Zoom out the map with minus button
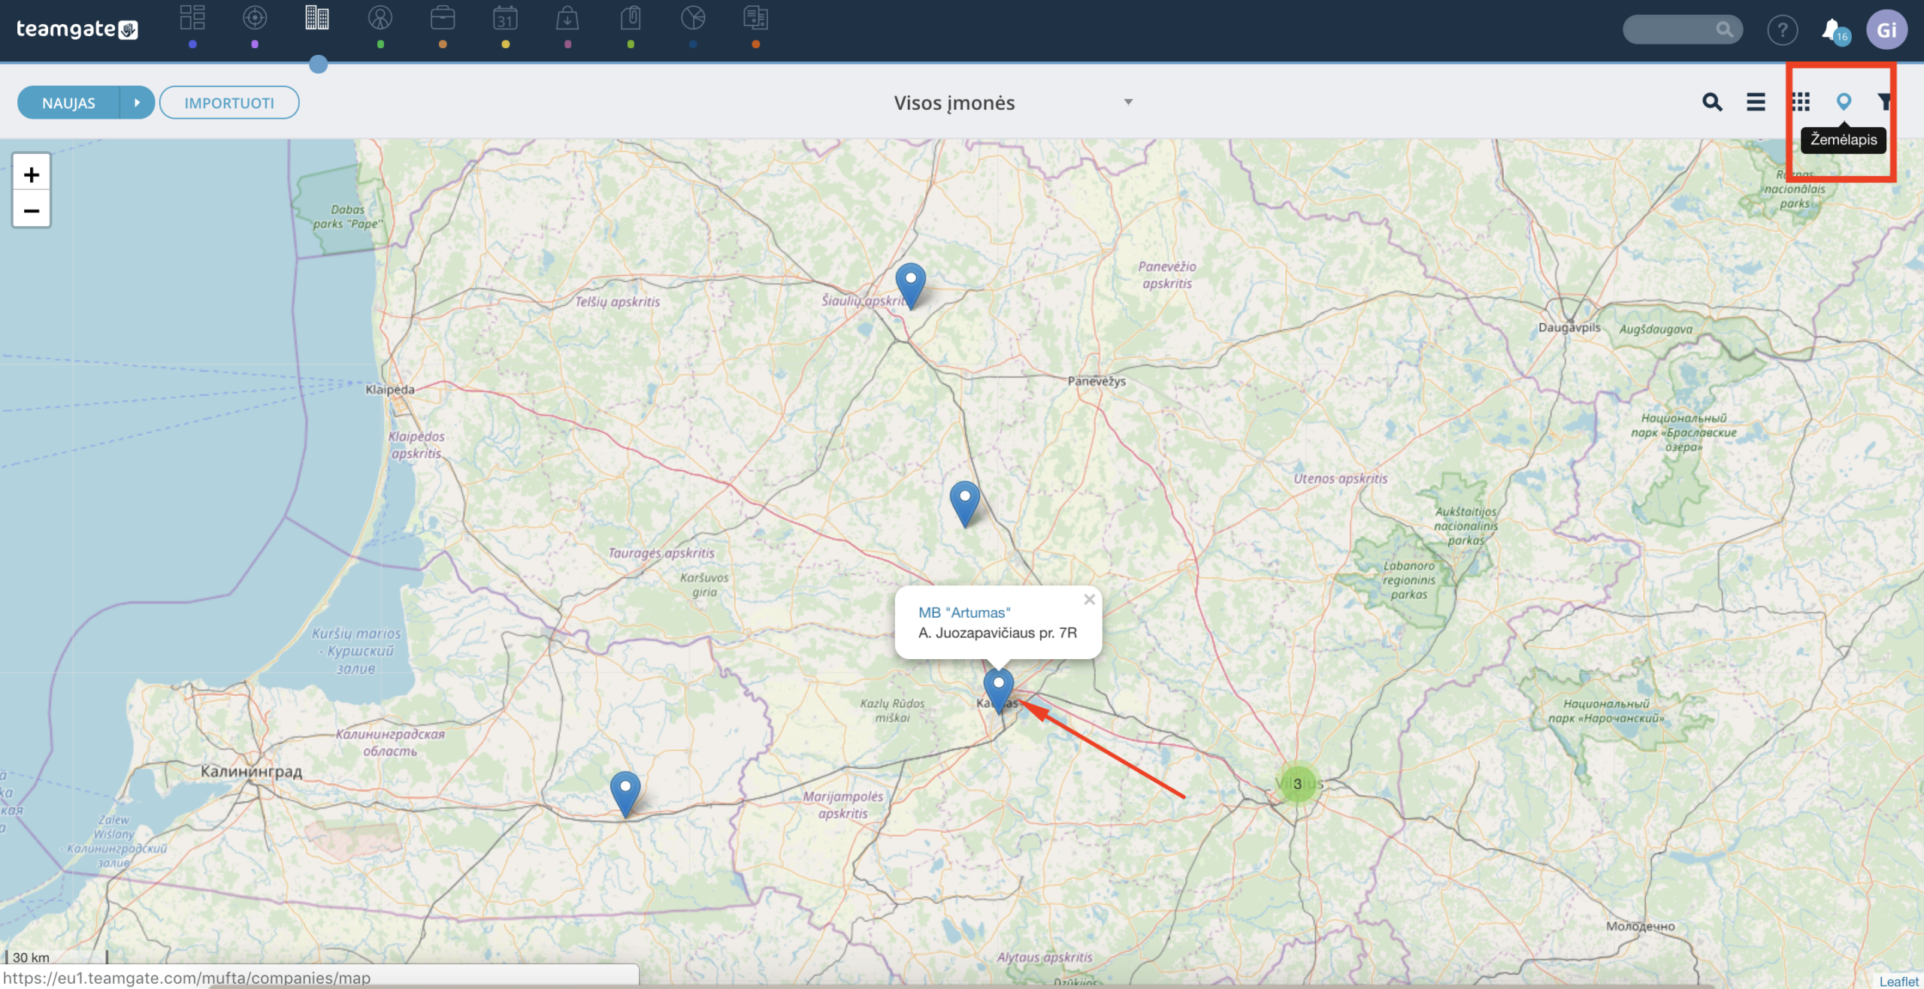Image resolution: width=1924 pixels, height=989 pixels. tap(32, 210)
